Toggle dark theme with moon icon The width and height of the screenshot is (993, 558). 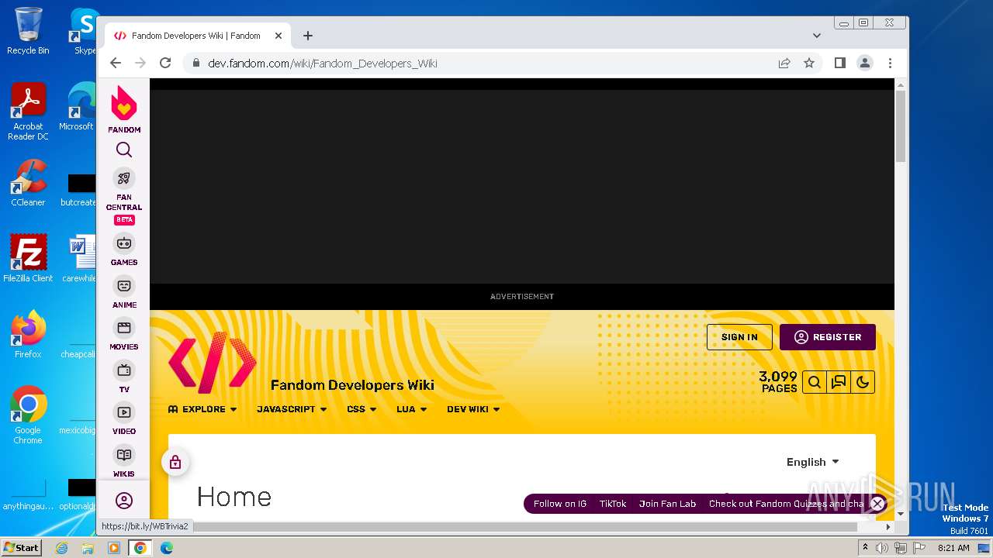coord(863,382)
